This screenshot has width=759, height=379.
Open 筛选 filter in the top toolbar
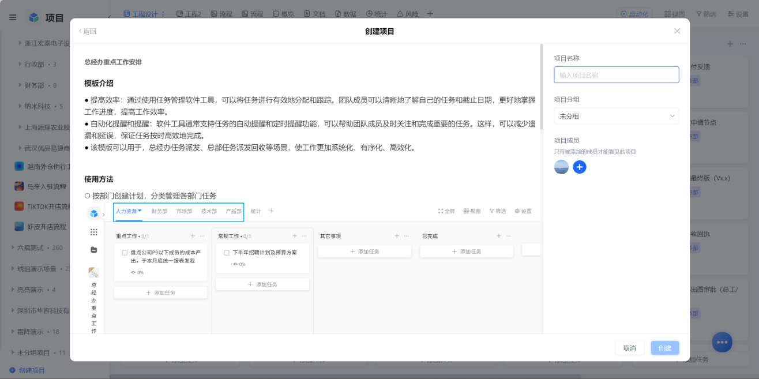click(x=705, y=14)
